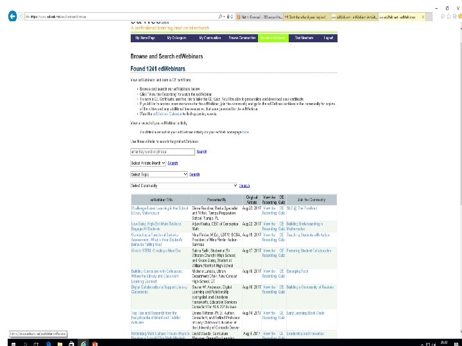This screenshot has height=346, width=462.
Task: Join Fostering Student Collaboration community
Action: tap(309, 251)
